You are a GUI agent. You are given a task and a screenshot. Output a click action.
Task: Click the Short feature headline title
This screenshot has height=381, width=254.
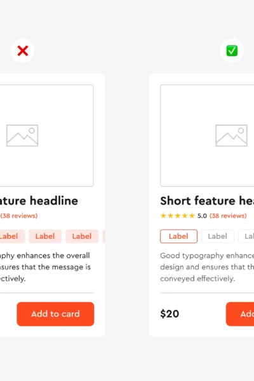click(x=207, y=201)
